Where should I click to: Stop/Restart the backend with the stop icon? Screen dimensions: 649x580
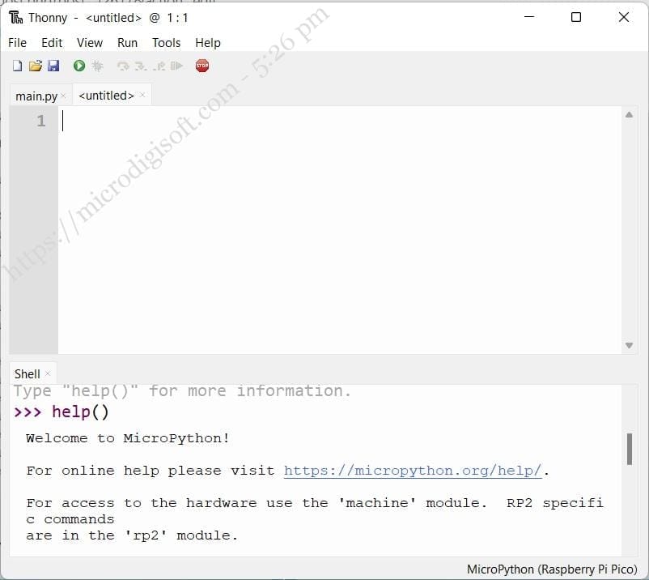pyautogui.click(x=201, y=66)
